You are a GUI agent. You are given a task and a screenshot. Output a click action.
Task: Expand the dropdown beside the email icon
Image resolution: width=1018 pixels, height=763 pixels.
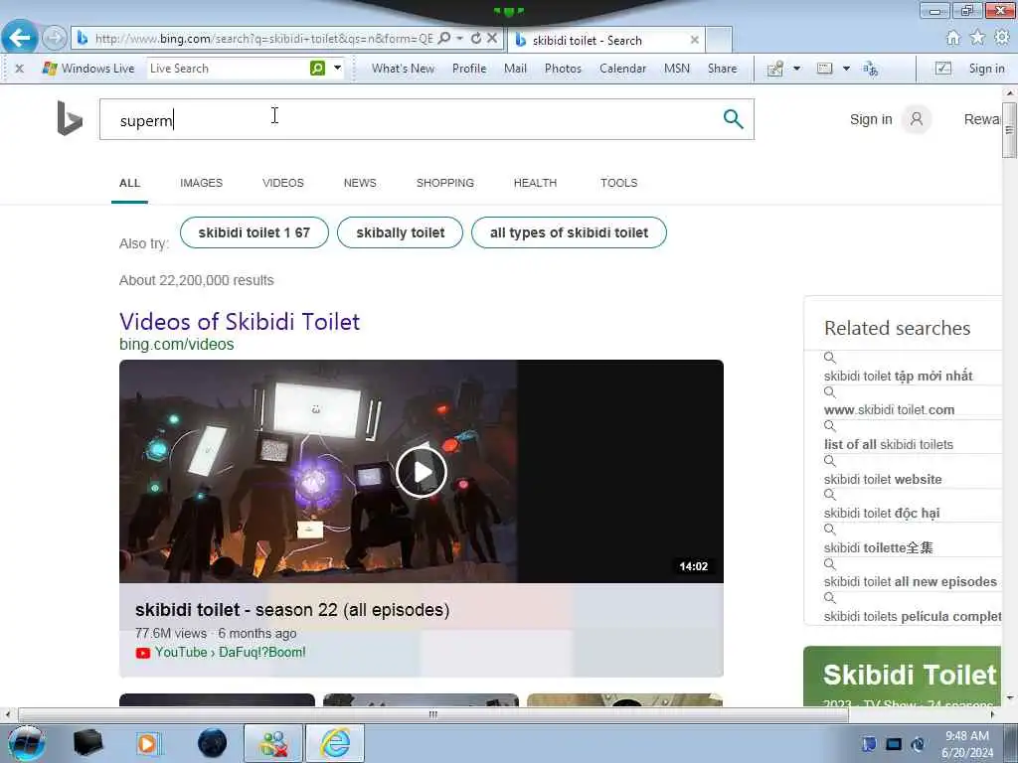tap(846, 69)
